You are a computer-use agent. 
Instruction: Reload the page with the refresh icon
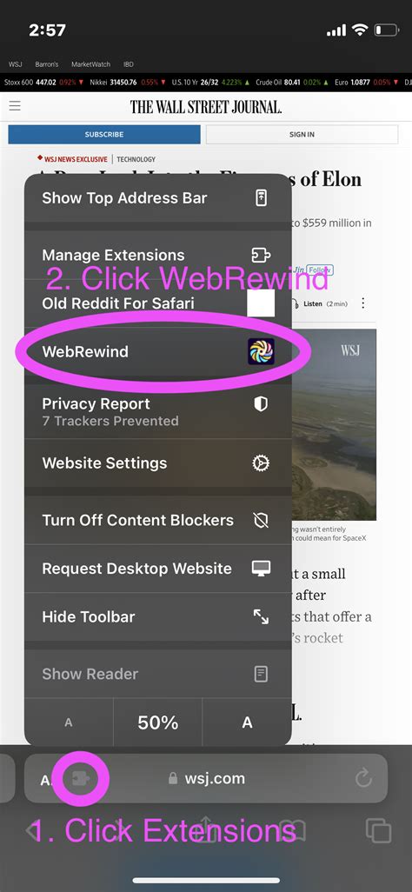click(363, 778)
